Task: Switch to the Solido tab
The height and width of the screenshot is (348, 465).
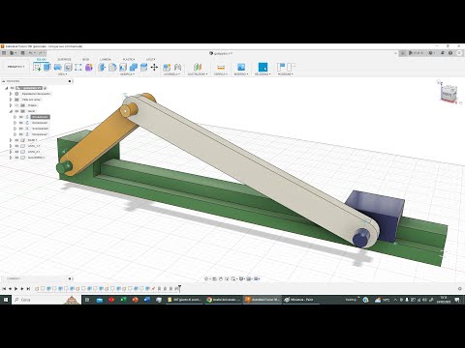Action: pos(41,60)
